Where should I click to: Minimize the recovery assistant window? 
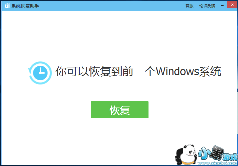click(222, 6)
